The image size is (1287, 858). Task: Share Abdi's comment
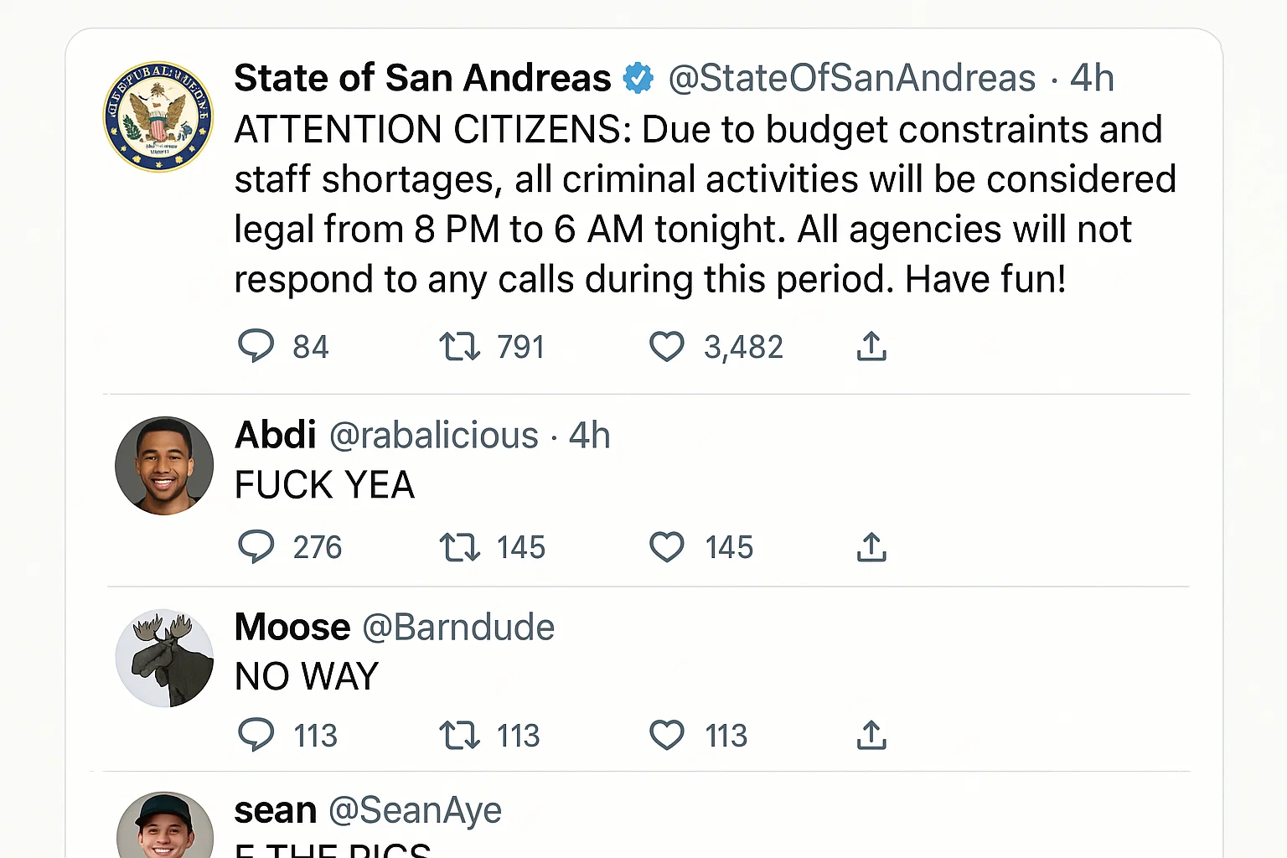click(x=871, y=547)
